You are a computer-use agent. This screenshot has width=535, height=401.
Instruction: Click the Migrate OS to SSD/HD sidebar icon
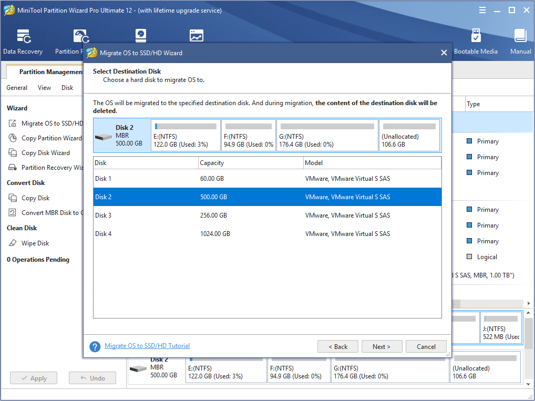click(x=13, y=124)
